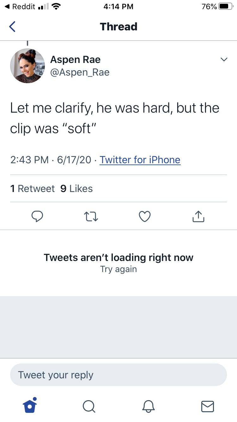Open the Notifications bell
Viewport: 237px width, 422px height.
pos(148,406)
